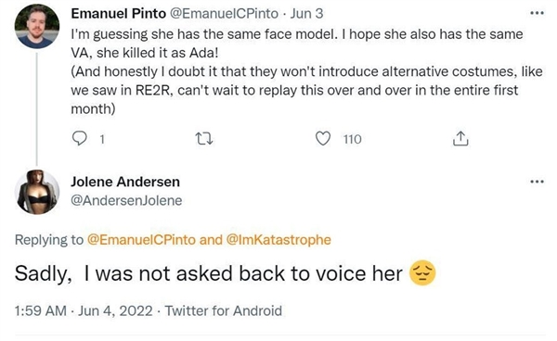Open the @EmanuelCPinto handle in tweet header
Screen dimensions: 557x341
tap(224, 14)
